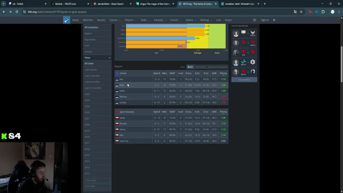This screenshot has height=193, width=343.
Task: Open the browser profile avatar icon
Action: [x=333, y=12]
